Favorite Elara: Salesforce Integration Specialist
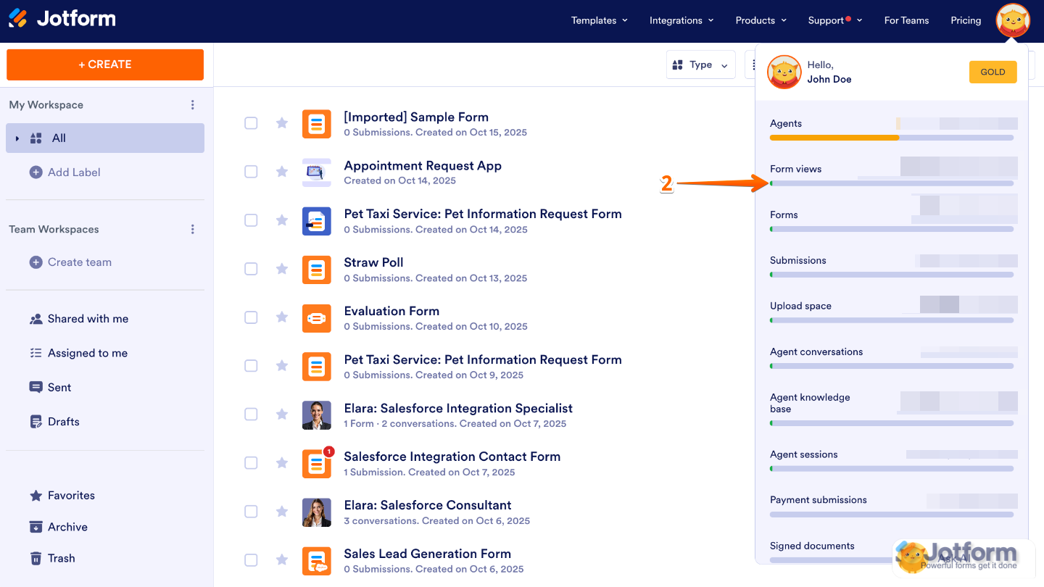Image resolution: width=1044 pixels, height=587 pixels. pos(282,415)
